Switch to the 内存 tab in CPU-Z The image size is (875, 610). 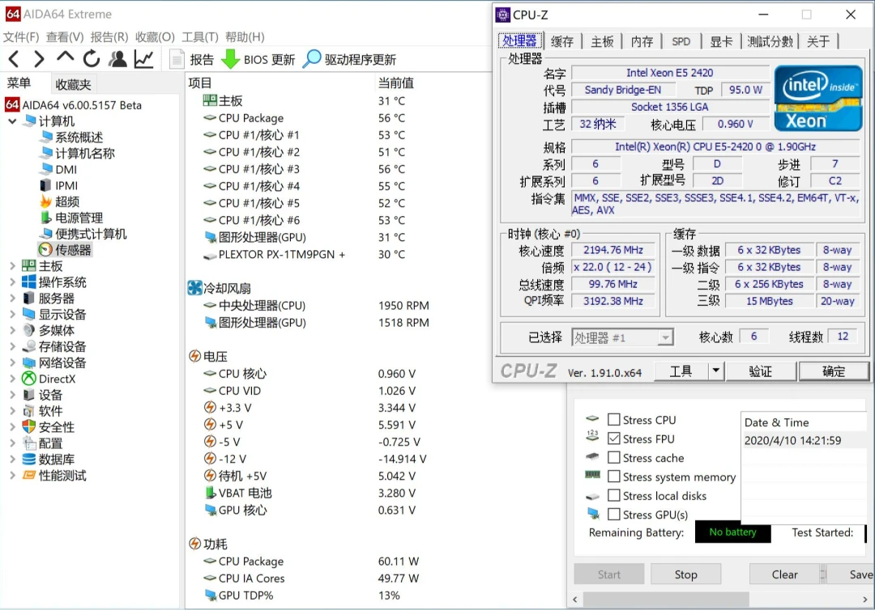[642, 41]
